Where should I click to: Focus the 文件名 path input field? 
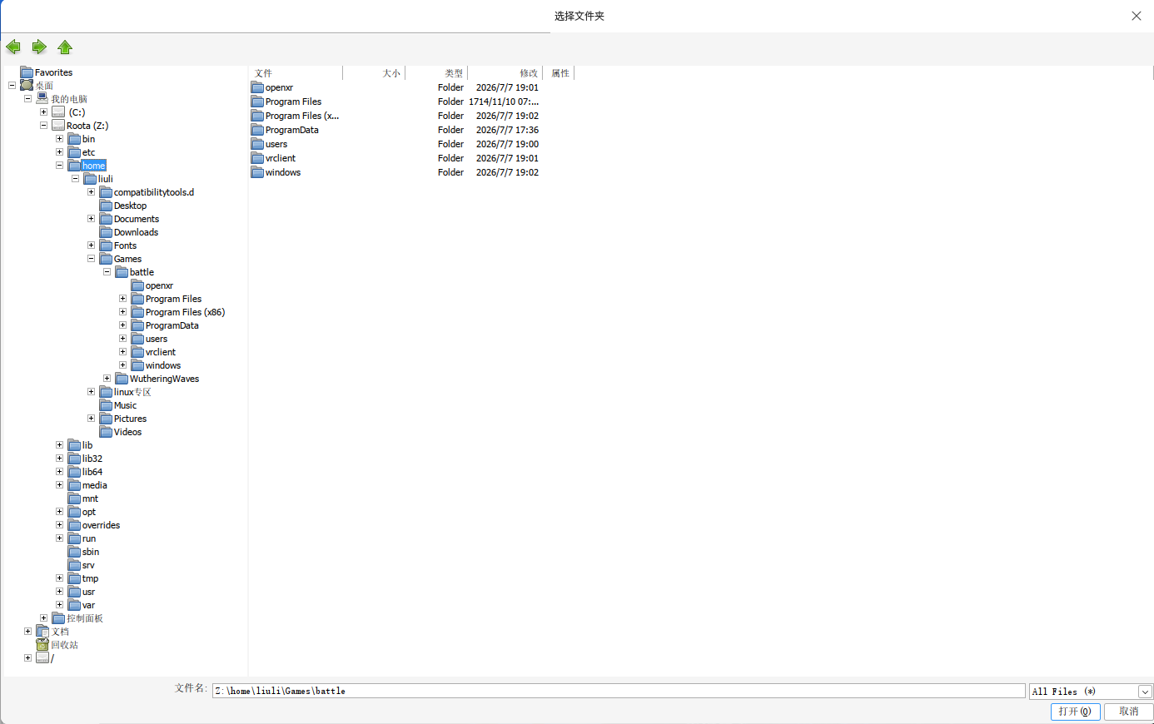click(619, 691)
